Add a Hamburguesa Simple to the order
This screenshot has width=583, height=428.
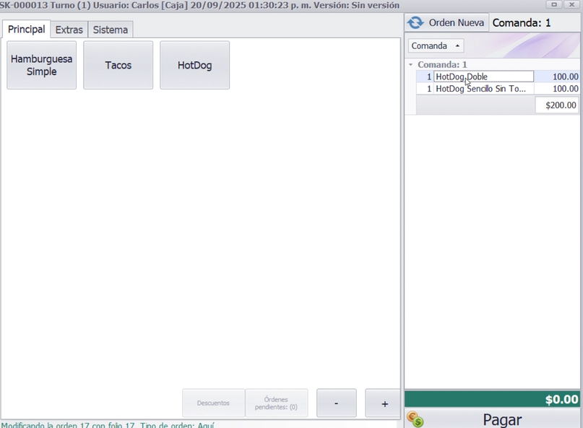[x=42, y=65]
